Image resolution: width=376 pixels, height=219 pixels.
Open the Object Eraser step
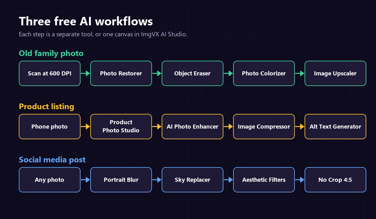tap(192, 74)
